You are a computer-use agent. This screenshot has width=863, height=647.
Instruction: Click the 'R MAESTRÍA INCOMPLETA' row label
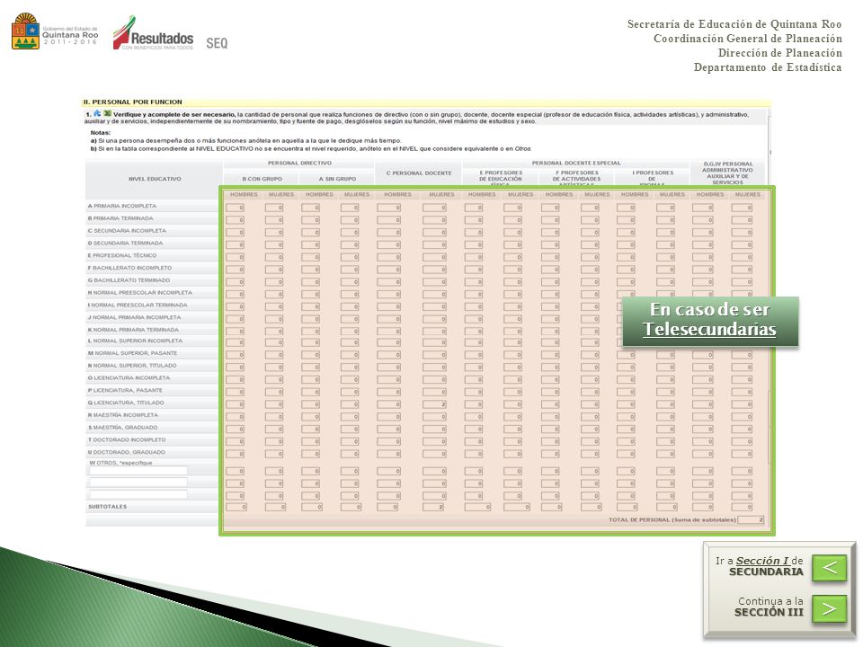(x=123, y=415)
